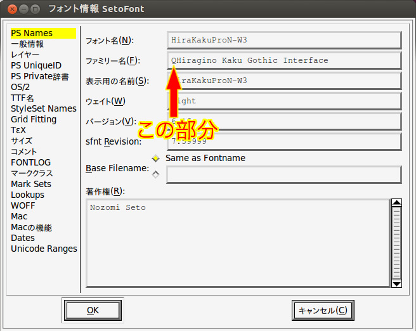Open the TTF名 category

(22, 98)
